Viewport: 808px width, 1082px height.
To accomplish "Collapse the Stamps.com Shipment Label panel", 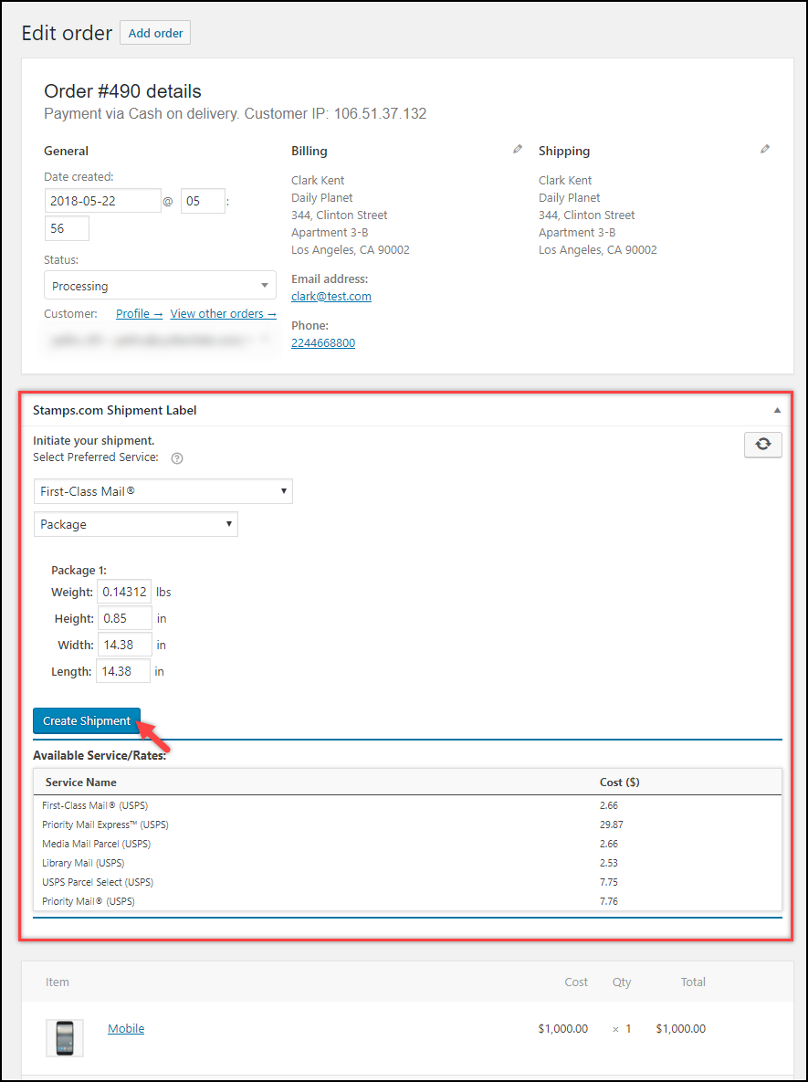I will click(777, 410).
